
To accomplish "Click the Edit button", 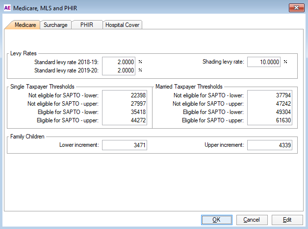I will 287,220.
